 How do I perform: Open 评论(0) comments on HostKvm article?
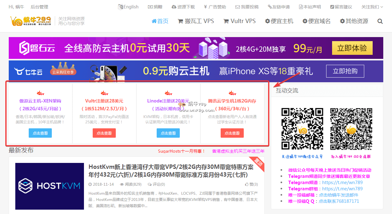(x=156, y=184)
